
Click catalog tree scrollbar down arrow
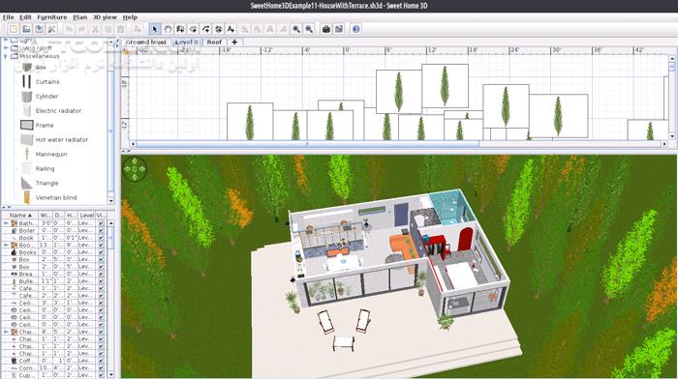pyautogui.click(x=110, y=201)
